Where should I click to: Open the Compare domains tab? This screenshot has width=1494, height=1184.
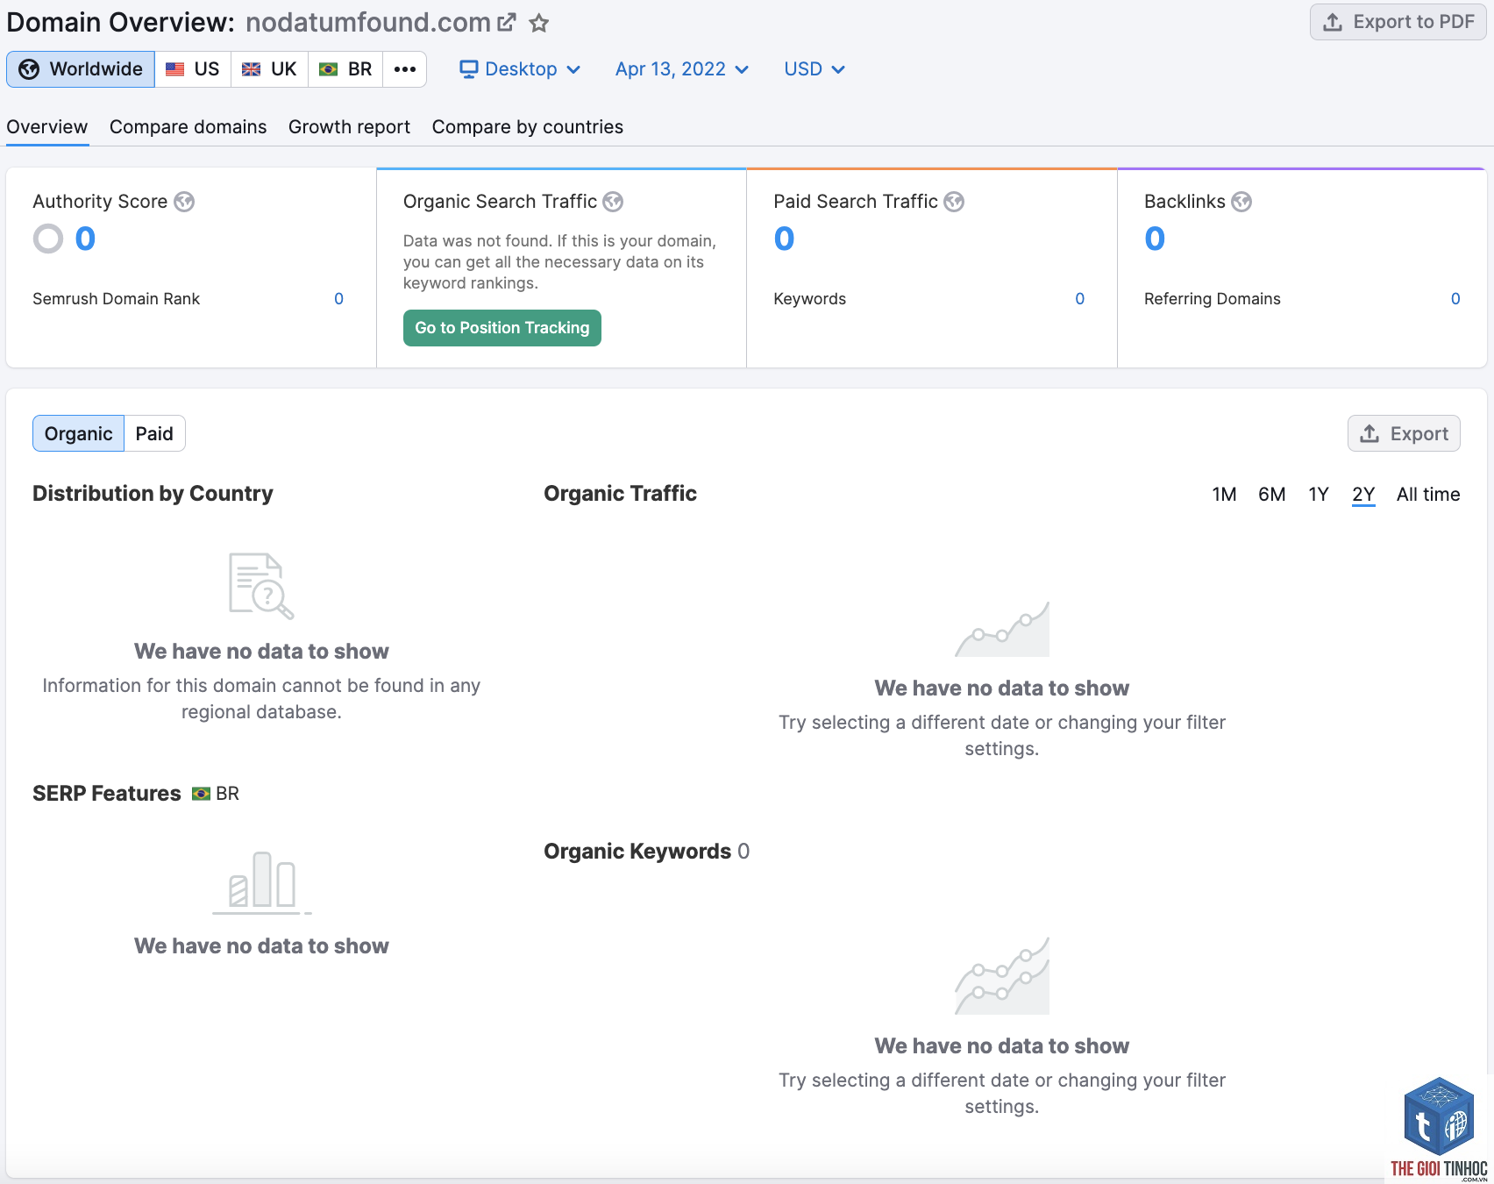[189, 127]
